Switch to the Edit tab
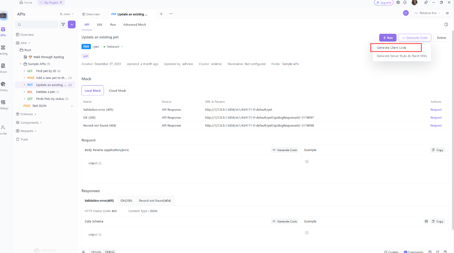This screenshot has width=454, height=253. (x=100, y=24)
